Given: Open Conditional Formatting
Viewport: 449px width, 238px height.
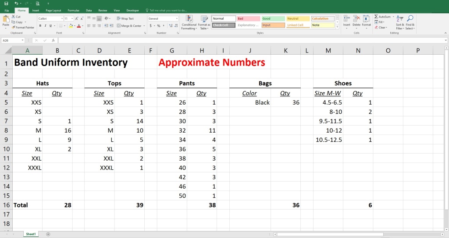Looking at the screenshot, I should tap(189, 21).
